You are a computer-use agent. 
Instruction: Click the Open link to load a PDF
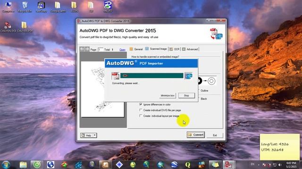[122, 50]
